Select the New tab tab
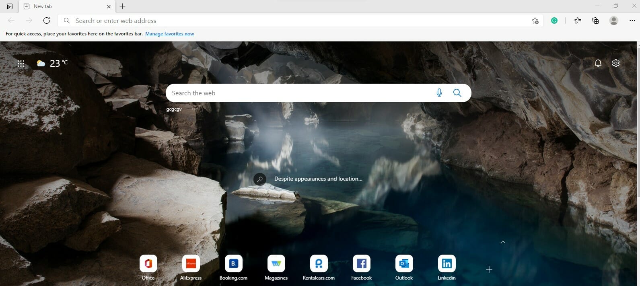The image size is (640, 286). [x=68, y=6]
